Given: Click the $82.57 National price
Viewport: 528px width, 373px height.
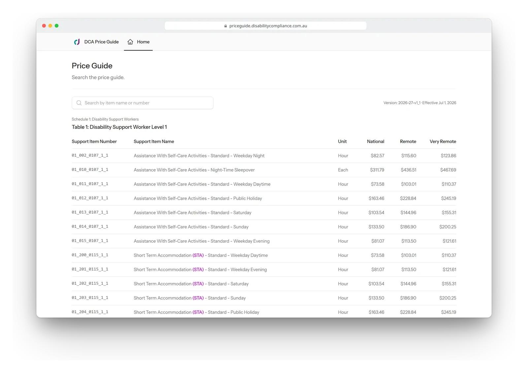Looking at the screenshot, I should pos(378,156).
